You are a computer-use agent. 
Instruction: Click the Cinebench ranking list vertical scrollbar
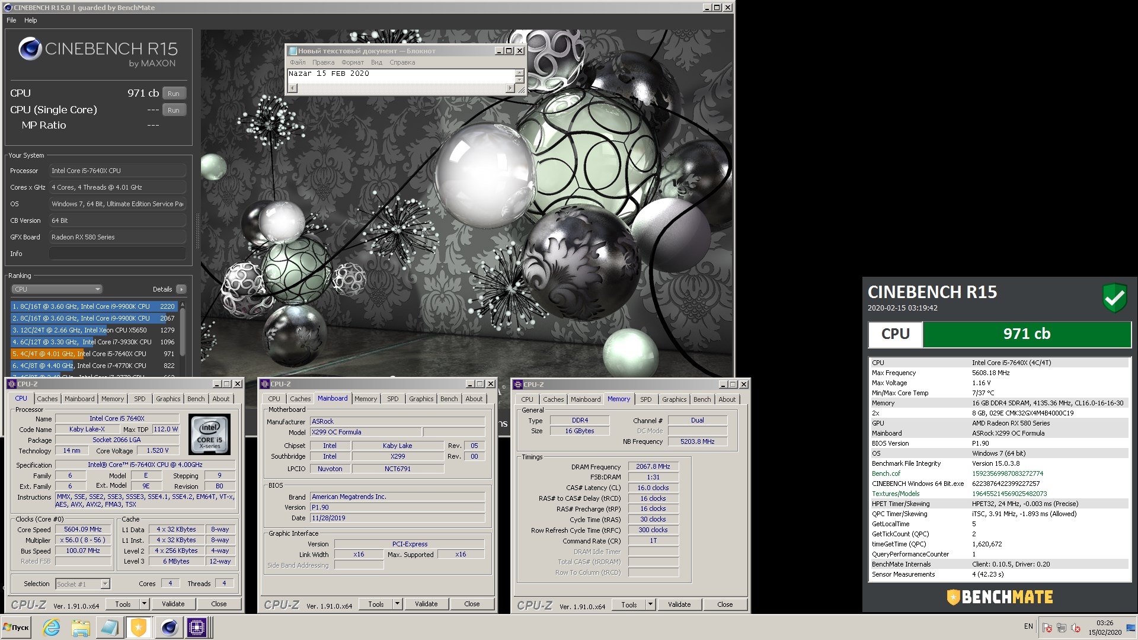point(183,339)
